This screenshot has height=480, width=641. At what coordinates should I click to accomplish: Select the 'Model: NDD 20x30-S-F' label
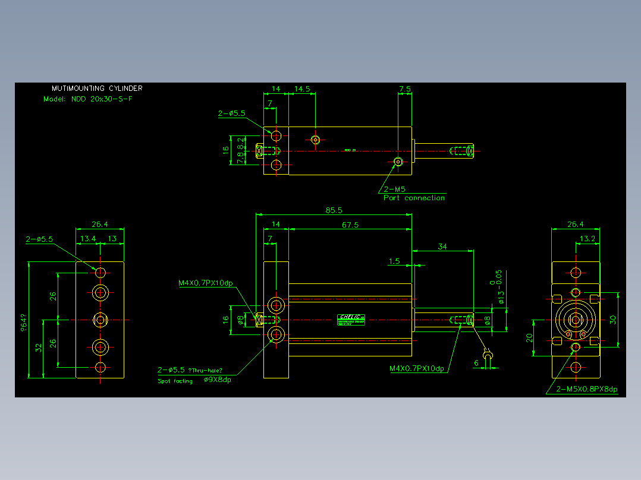click(x=88, y=99)
